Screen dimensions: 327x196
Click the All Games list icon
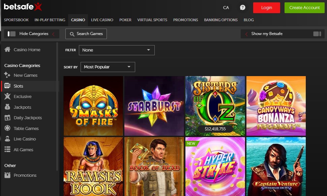tap(7, 149)
